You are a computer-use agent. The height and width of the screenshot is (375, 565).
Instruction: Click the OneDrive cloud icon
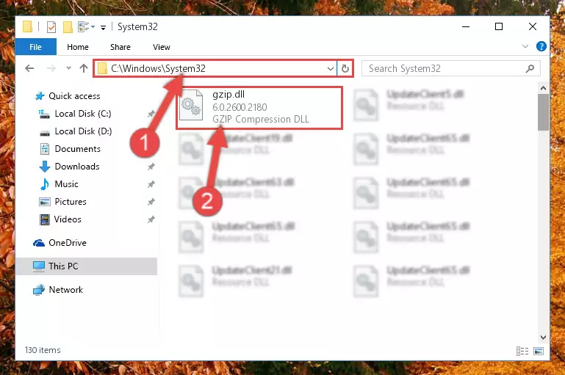point(39,244)
